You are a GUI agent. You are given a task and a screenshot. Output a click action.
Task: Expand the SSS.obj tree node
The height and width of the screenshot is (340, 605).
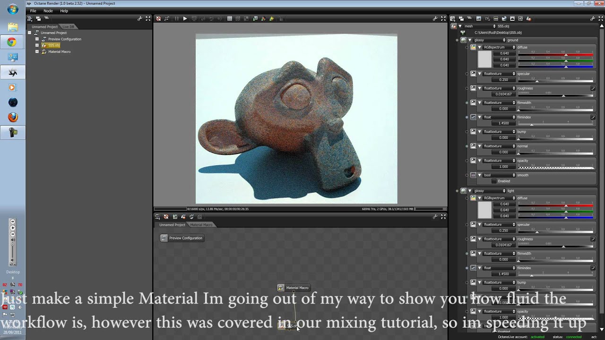coord(37,45)
